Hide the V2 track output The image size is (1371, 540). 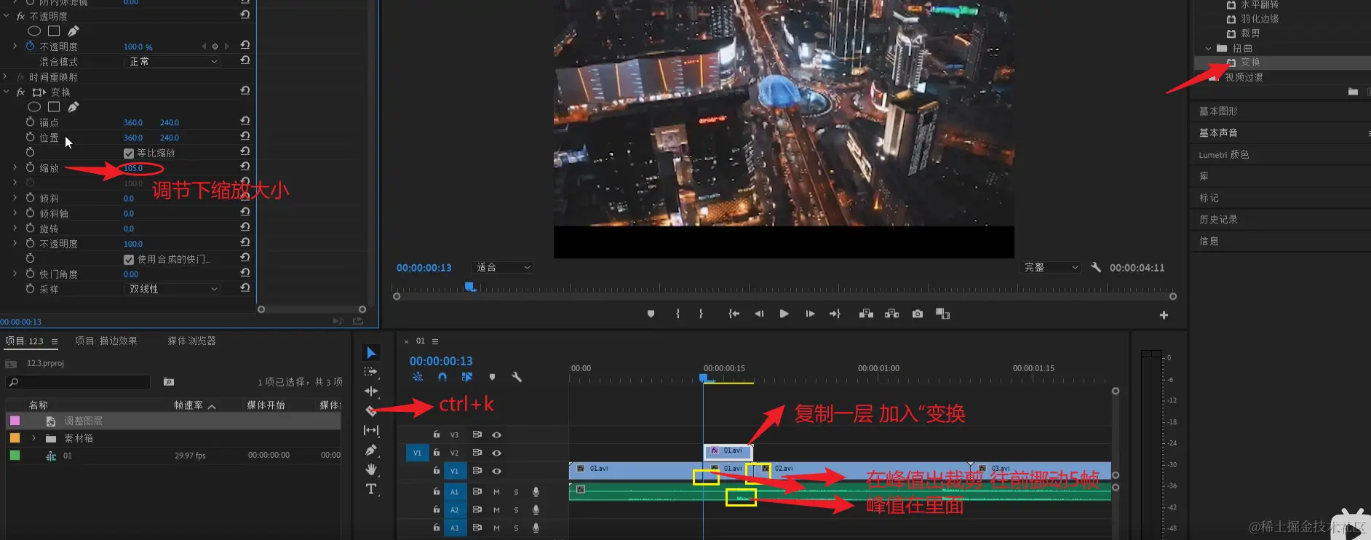point(497,453)
